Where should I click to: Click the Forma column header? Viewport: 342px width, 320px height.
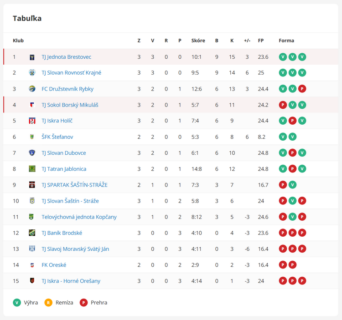286,41
